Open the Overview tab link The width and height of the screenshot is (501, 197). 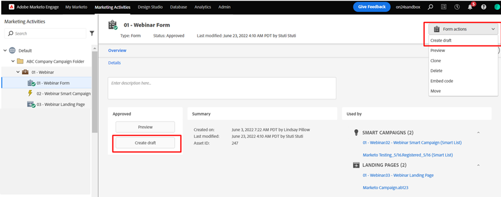click(117, 50)
